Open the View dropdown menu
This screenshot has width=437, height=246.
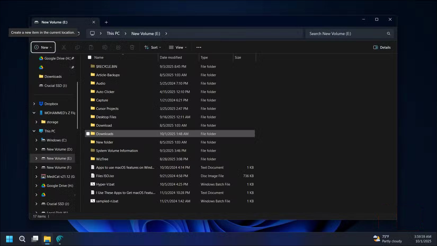(178, 47)
